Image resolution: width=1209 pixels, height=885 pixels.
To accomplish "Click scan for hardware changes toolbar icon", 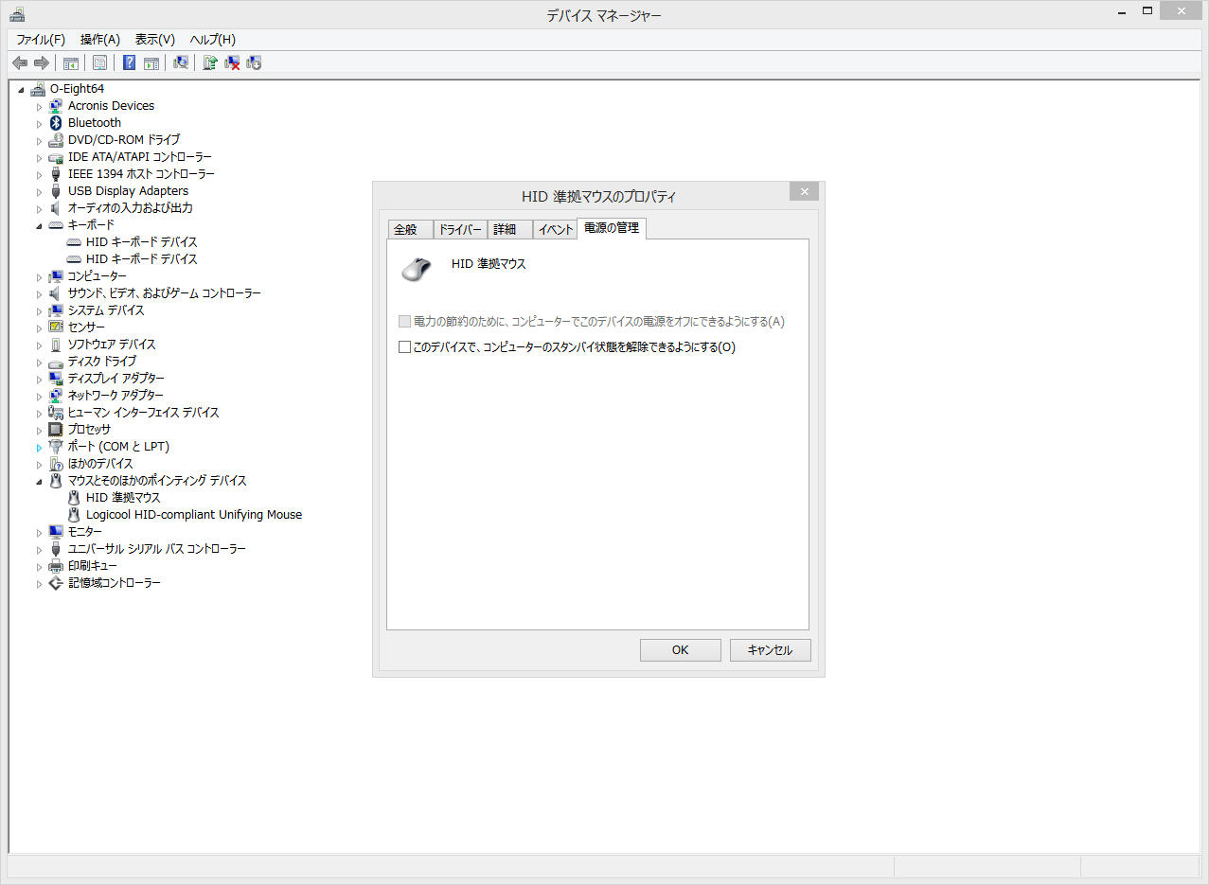I will (180, 62).
